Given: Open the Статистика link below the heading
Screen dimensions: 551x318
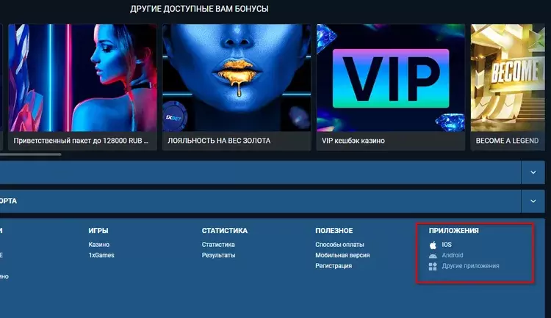Looking at the screenshot, I should click(x=218, y=245).
